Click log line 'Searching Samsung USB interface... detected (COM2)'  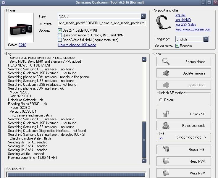point(46,135)
